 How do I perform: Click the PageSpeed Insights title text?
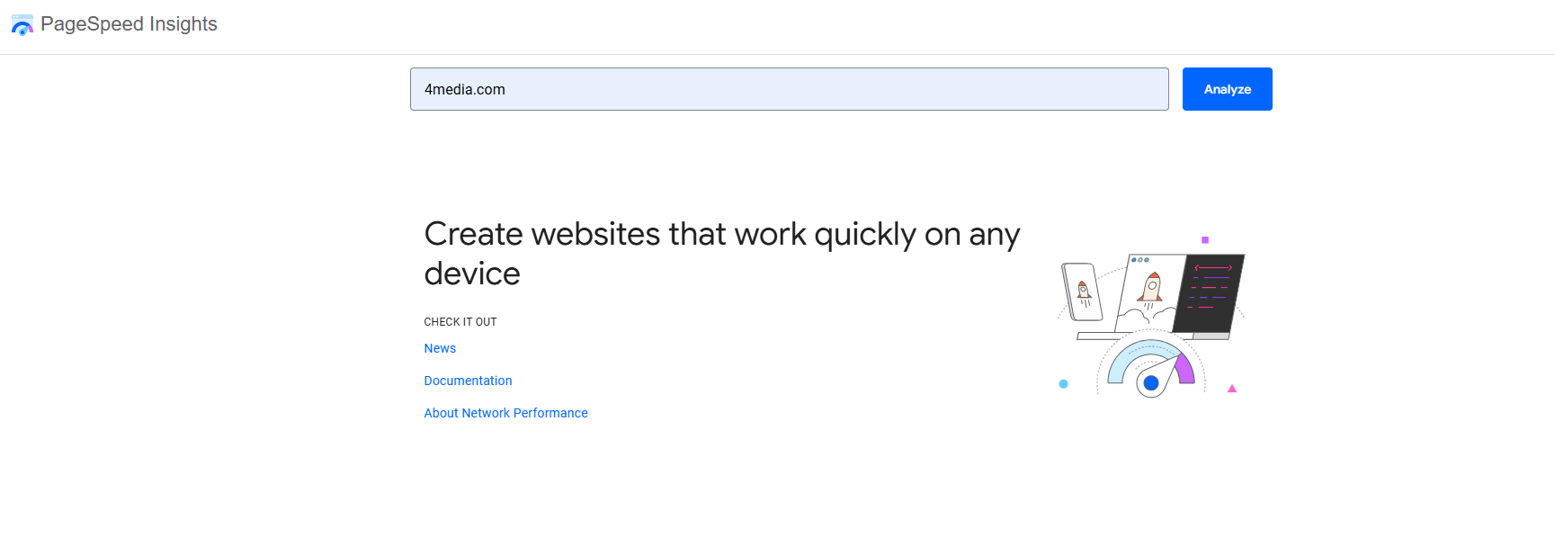pyautogui.click(x=129, y=24)
